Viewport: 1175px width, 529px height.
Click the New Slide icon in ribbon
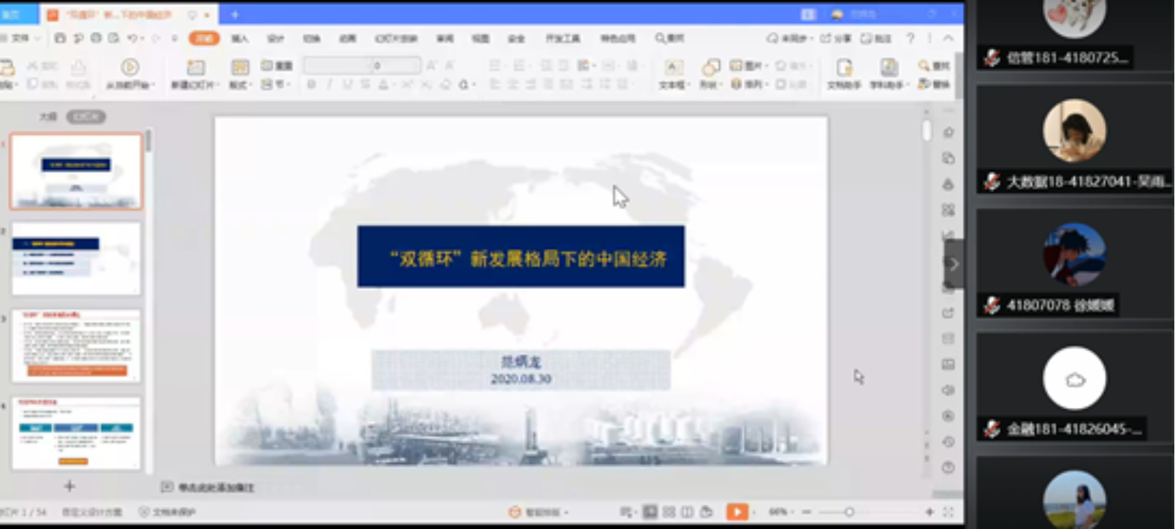pyautogui.click(x=195, y=67)
